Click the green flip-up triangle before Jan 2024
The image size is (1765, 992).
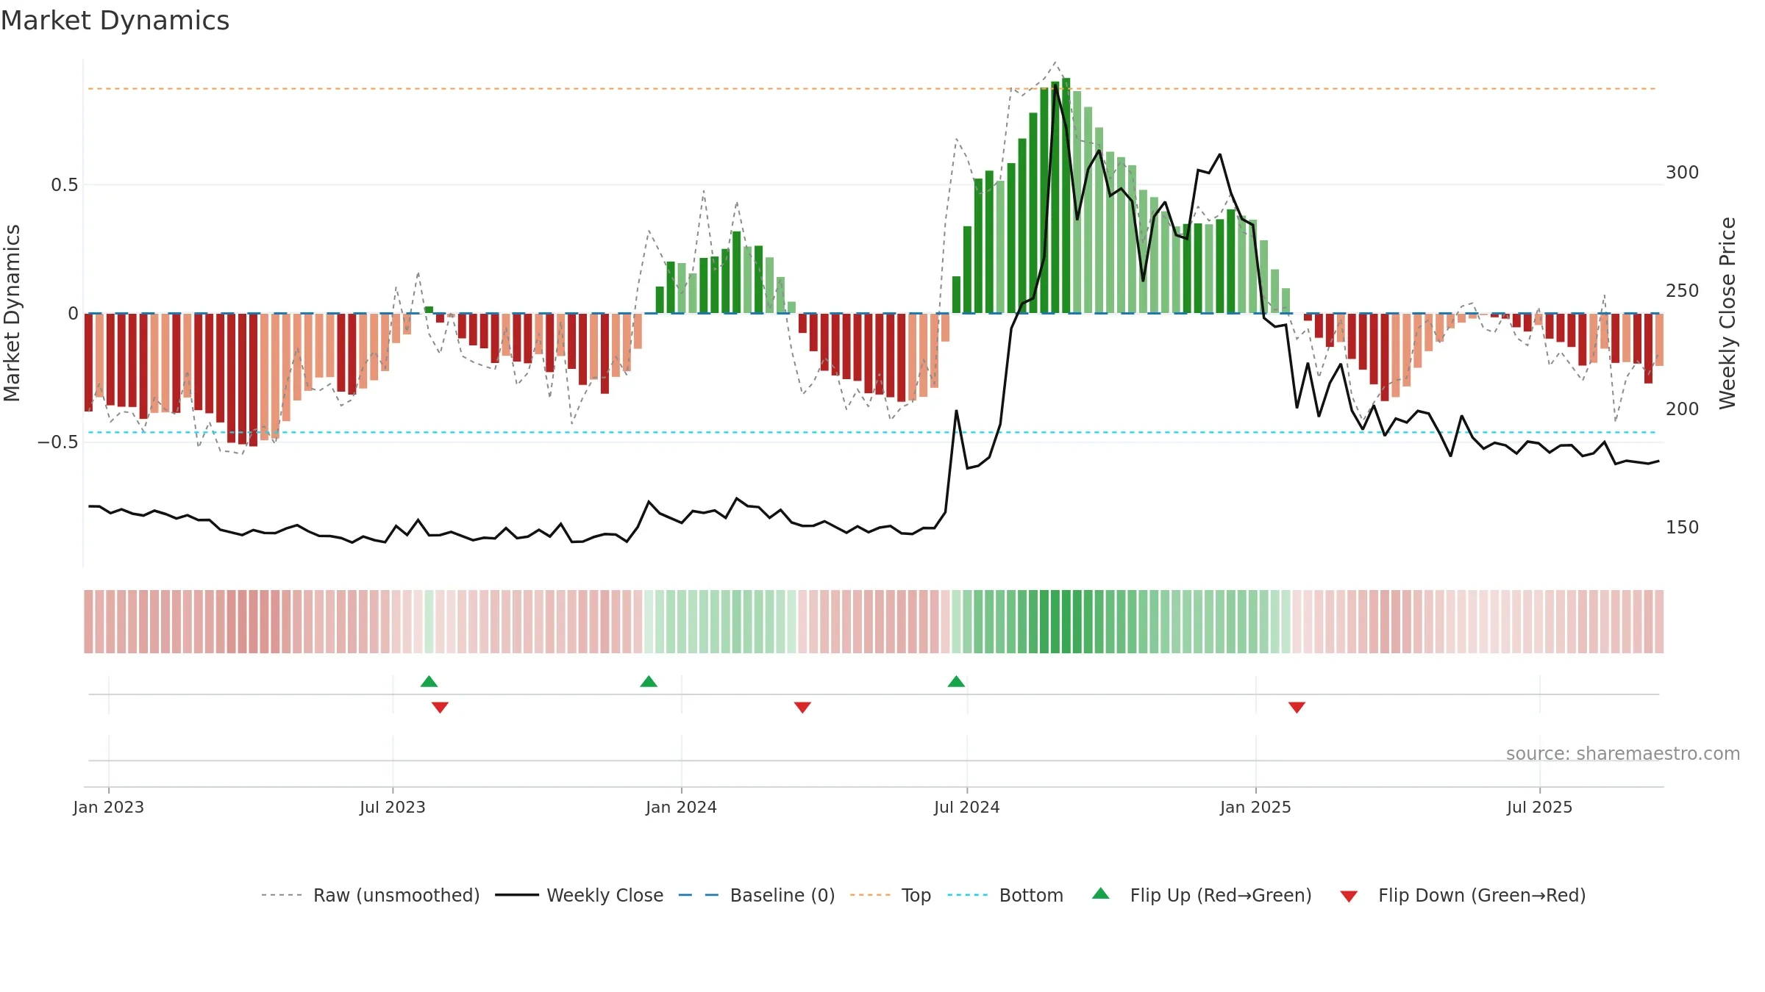pos(649,681)
